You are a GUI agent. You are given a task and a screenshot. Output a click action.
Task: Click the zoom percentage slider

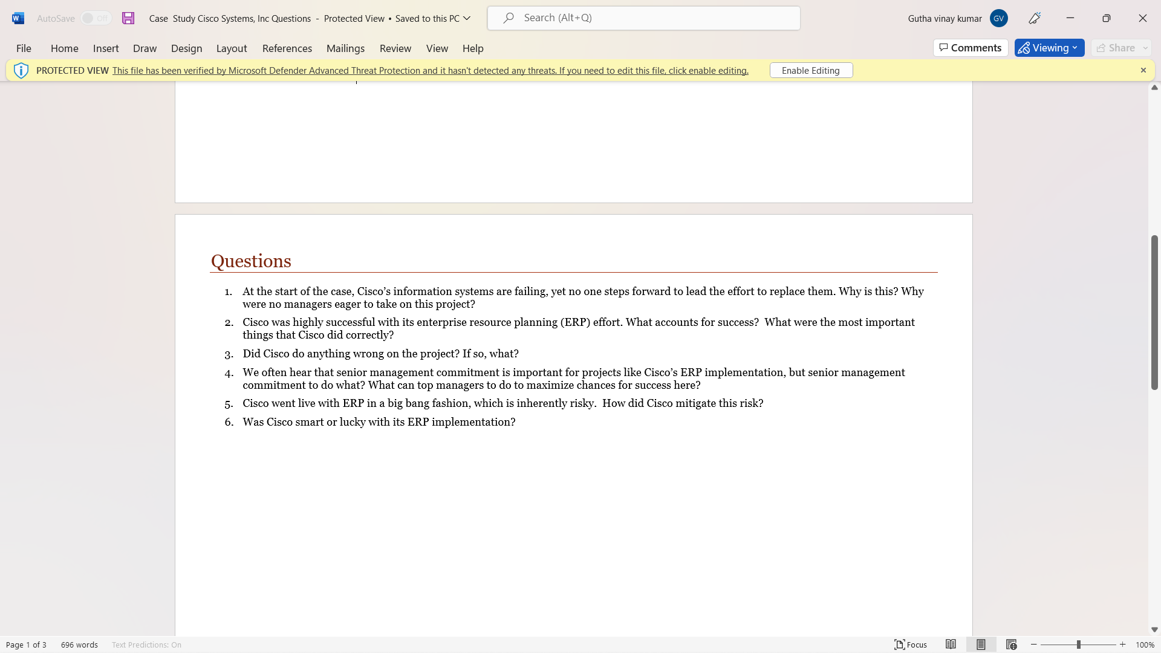pyautogui.click(x=1078, y=644)
